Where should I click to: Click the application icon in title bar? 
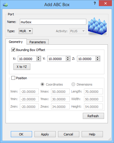tap(5, 4)
